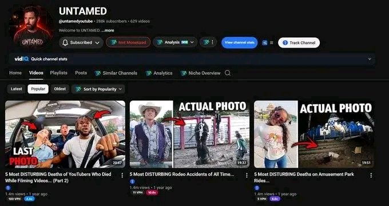The width and height of the screenshot is (389, 206).
Task: Click the small blue icon beside View channel stats
Action: click(265, 43)
